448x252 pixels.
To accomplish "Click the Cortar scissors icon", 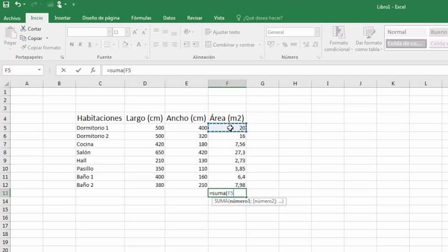I will tap(23, 28).
